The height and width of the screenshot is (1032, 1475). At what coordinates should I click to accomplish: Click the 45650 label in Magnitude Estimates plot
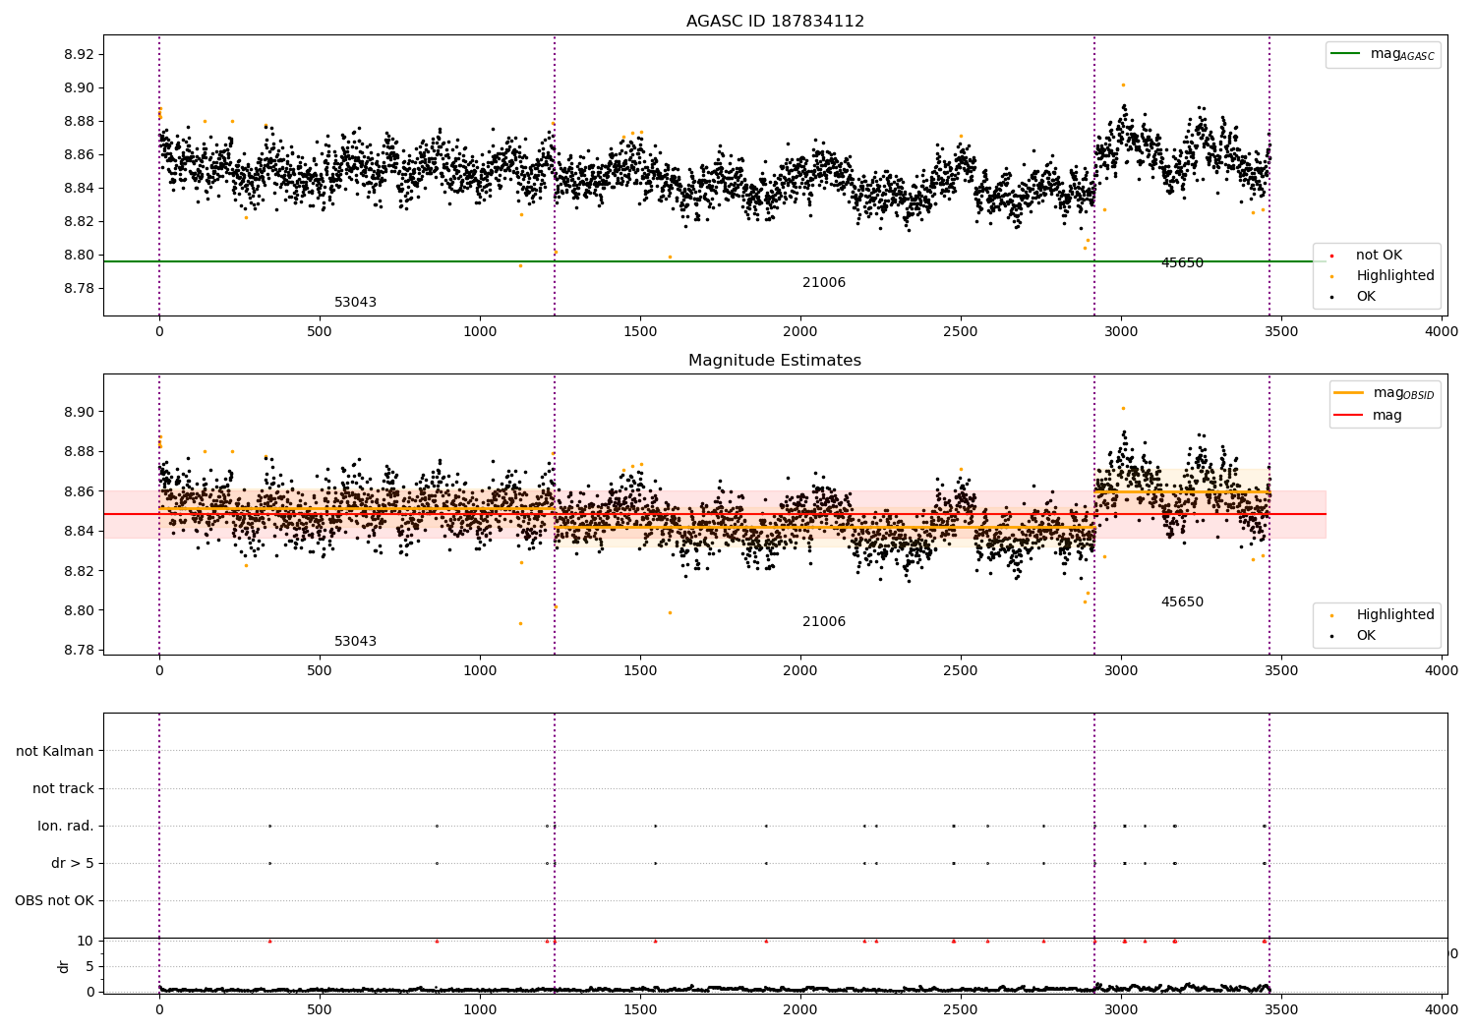tap(1182, 602)
